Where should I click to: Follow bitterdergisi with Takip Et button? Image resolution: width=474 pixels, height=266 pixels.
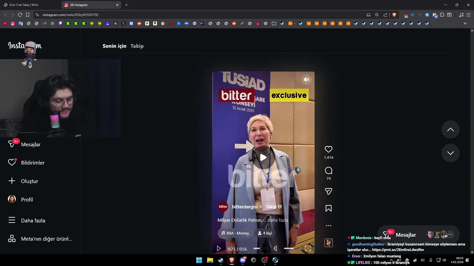pos(274,207)
